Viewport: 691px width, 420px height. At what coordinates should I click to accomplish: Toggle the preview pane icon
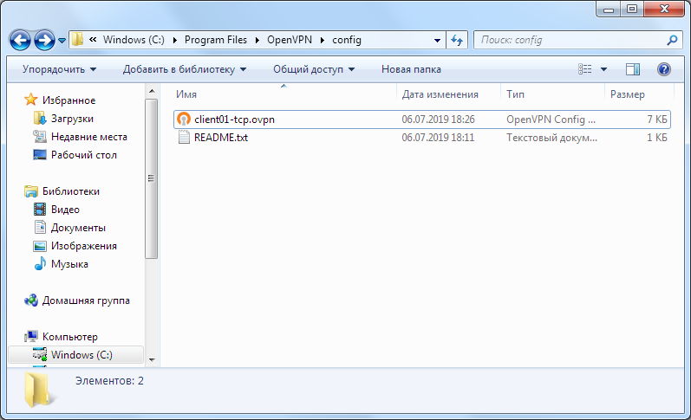click(632, 69)
